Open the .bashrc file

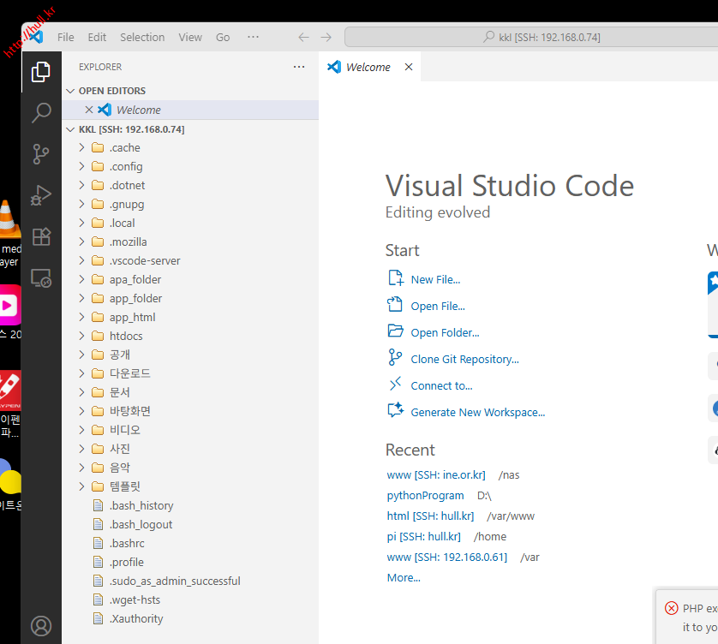(x=127, y=543)
